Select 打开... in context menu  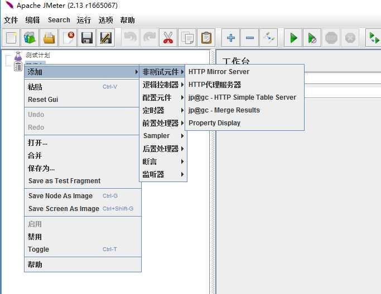(83, 143)
